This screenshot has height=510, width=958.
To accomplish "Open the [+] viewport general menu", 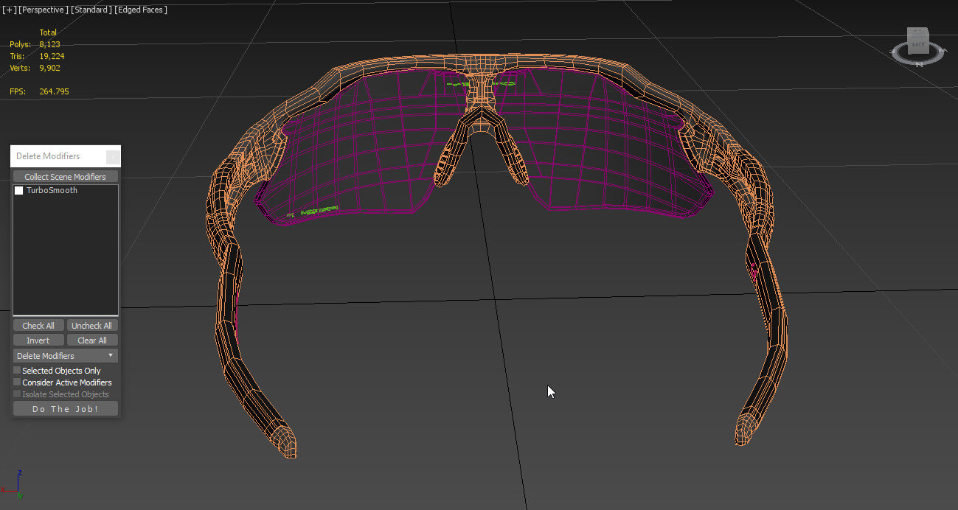I will pos(9,10).
